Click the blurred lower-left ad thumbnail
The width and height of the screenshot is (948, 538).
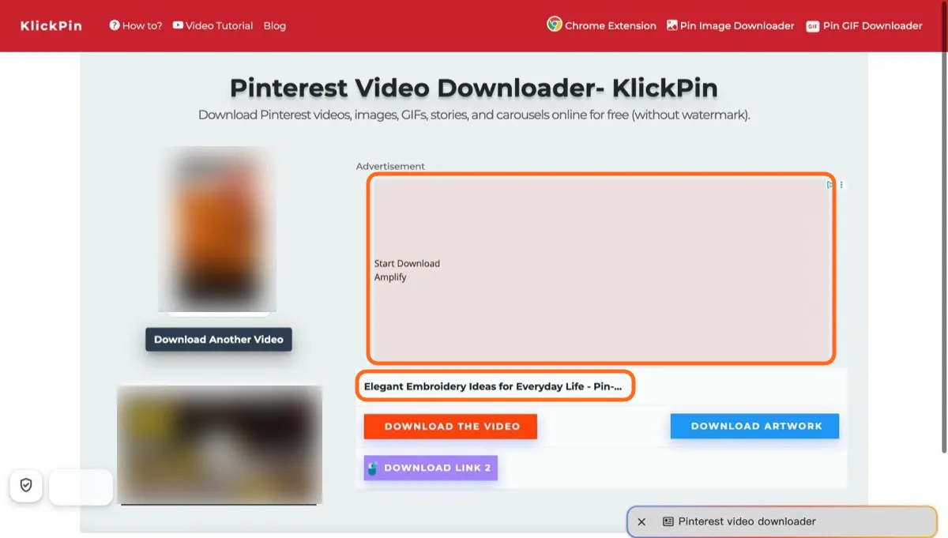(x=220, y=444)
